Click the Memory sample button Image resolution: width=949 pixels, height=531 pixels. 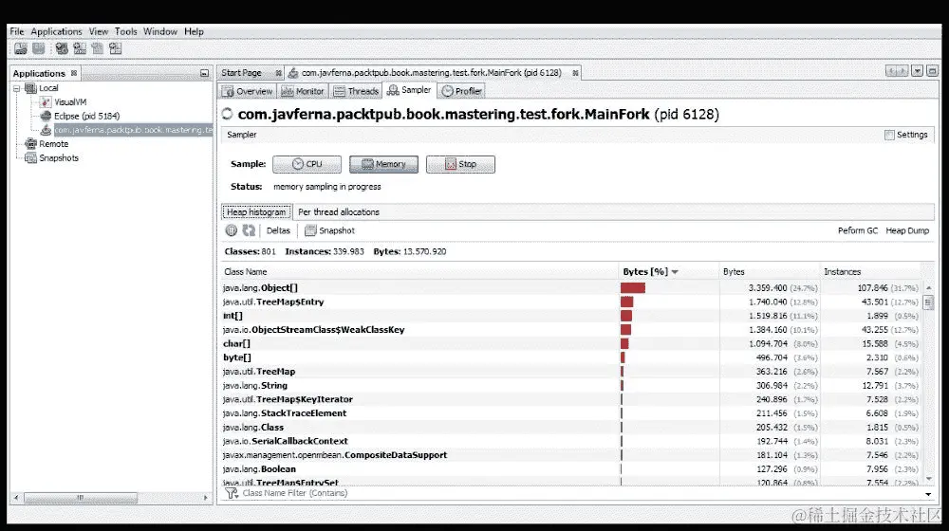(383, 164)
